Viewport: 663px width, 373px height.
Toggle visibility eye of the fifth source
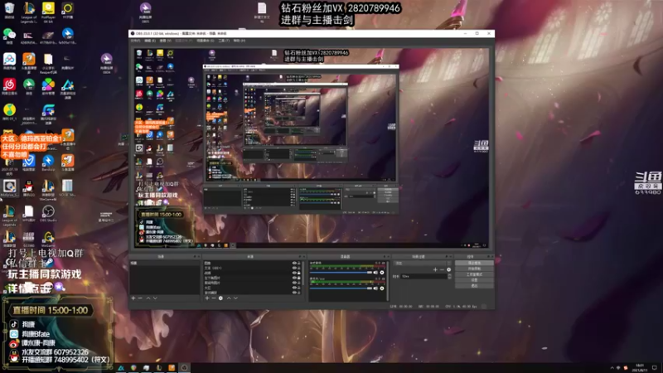[294, 283]
